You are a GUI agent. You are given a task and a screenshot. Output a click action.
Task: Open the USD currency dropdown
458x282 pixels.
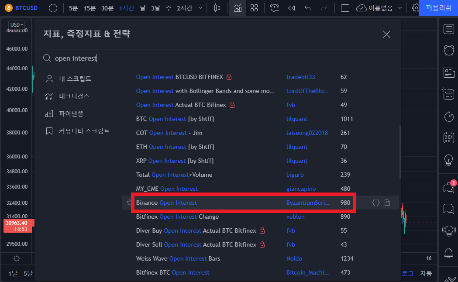(16, 25)
